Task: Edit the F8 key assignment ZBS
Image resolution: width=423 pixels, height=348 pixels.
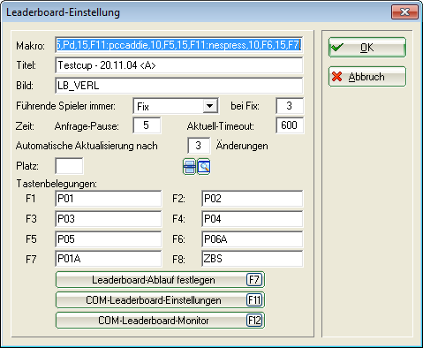Action: (252, 259)
